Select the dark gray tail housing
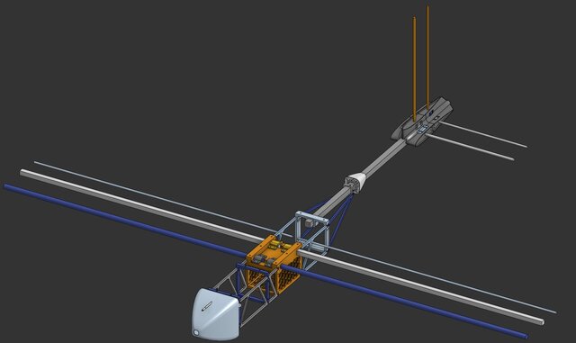576x343 pixels. click(422, 122)
